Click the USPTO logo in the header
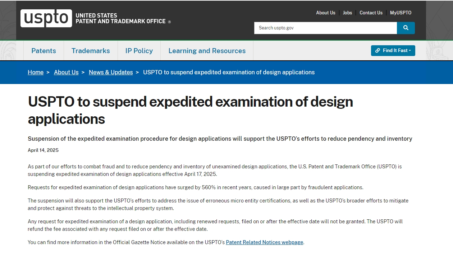Screen dimensions: 453x261 coord(46,18)
